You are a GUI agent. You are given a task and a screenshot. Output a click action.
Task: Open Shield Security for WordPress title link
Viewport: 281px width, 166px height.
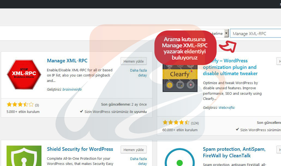coord(80,149)
